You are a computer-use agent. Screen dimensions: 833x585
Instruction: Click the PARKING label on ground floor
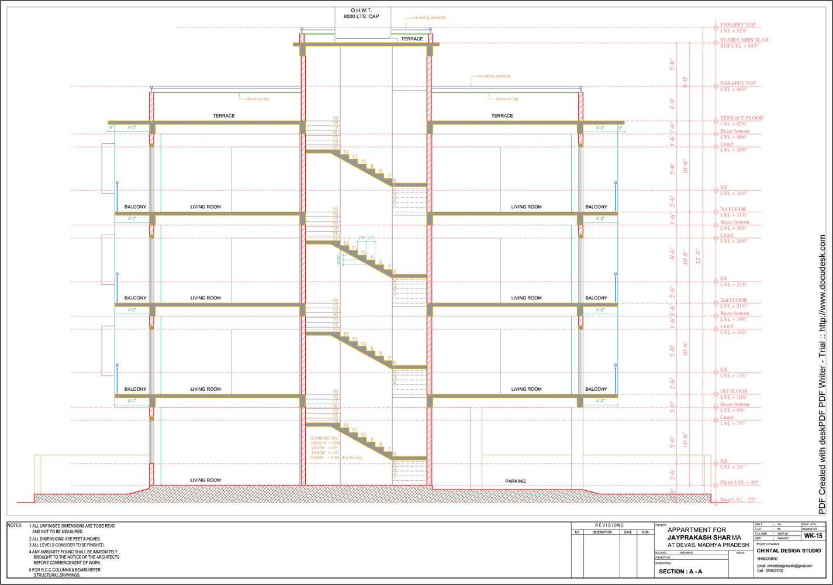click(x=515, y=481)
